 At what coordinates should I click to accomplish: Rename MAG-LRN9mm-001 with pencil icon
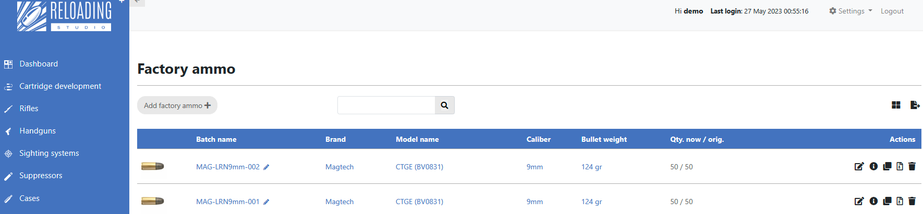pos(266,202)
